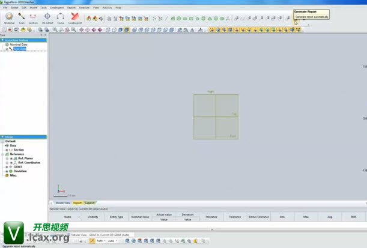Open the Tools menu

(x=43, y=8)
